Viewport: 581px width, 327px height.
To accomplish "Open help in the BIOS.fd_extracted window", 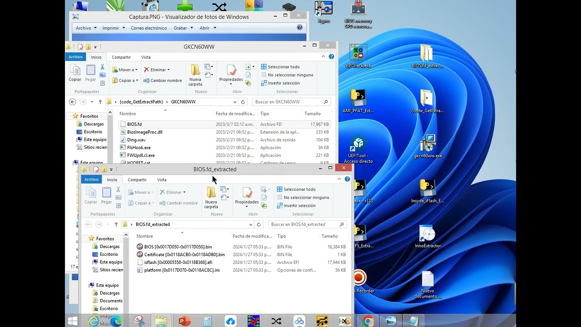I will pyautogui.click(x=347, y=179).
